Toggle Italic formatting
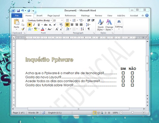 click(34, 25)
